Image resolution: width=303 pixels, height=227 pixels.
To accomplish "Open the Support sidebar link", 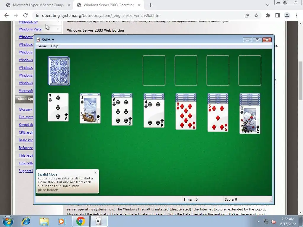I will point(26,171).
